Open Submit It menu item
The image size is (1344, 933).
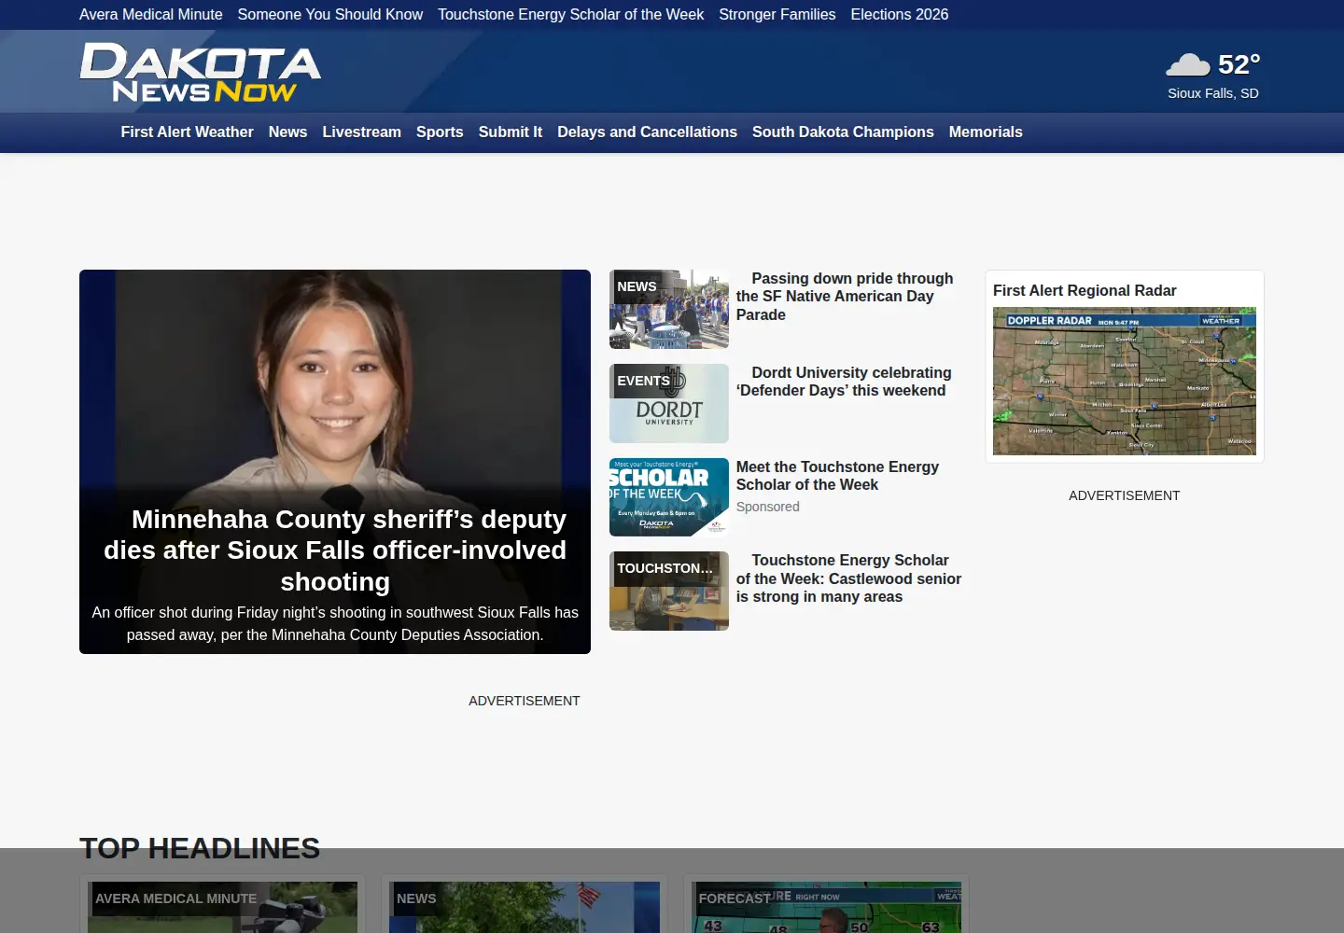coord(511,132)
